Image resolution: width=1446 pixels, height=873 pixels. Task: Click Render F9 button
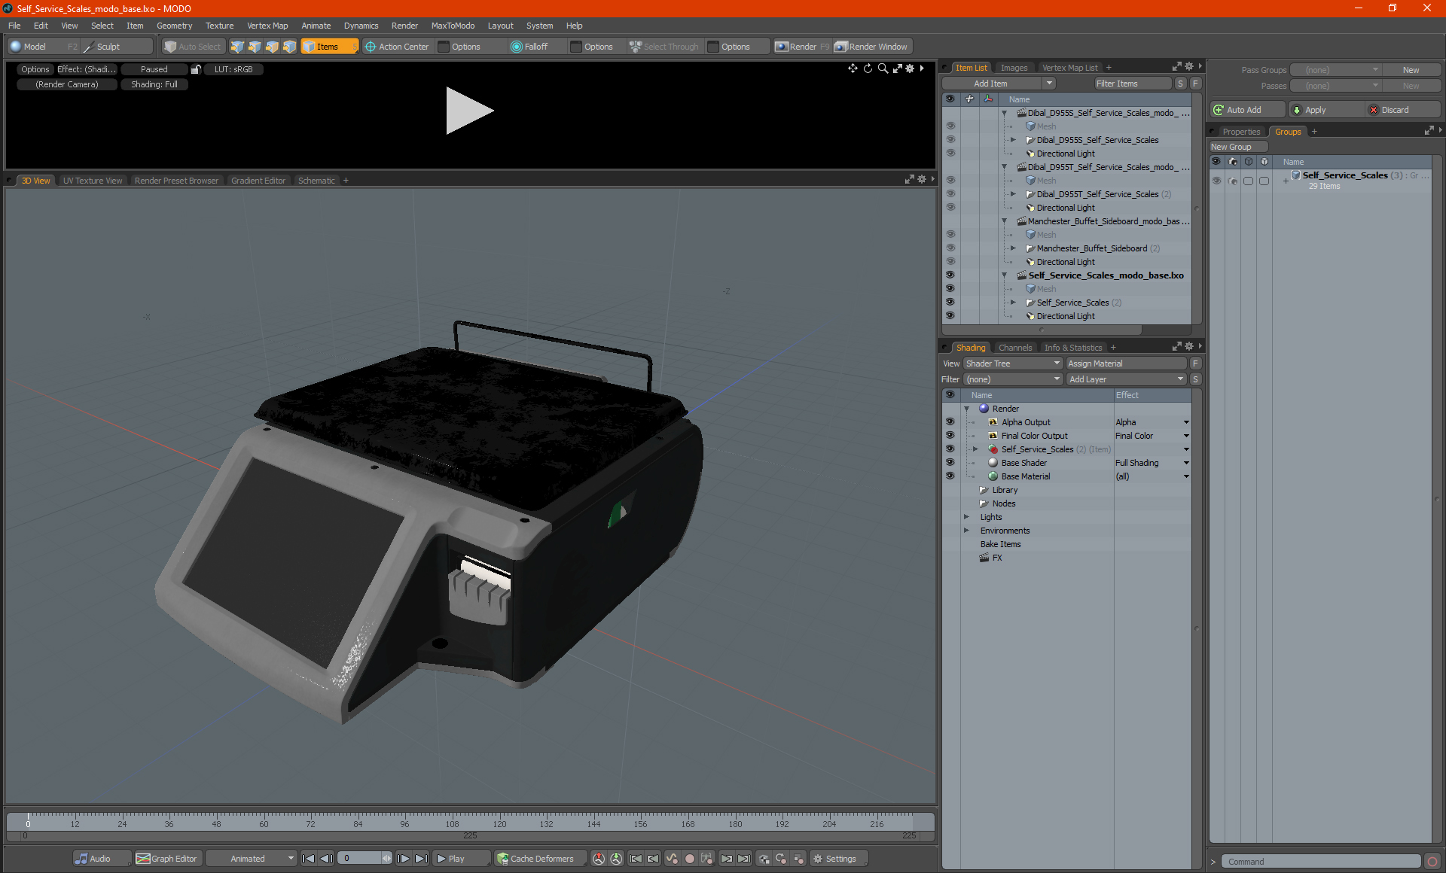pyautogui.click(x=802, y=47)
